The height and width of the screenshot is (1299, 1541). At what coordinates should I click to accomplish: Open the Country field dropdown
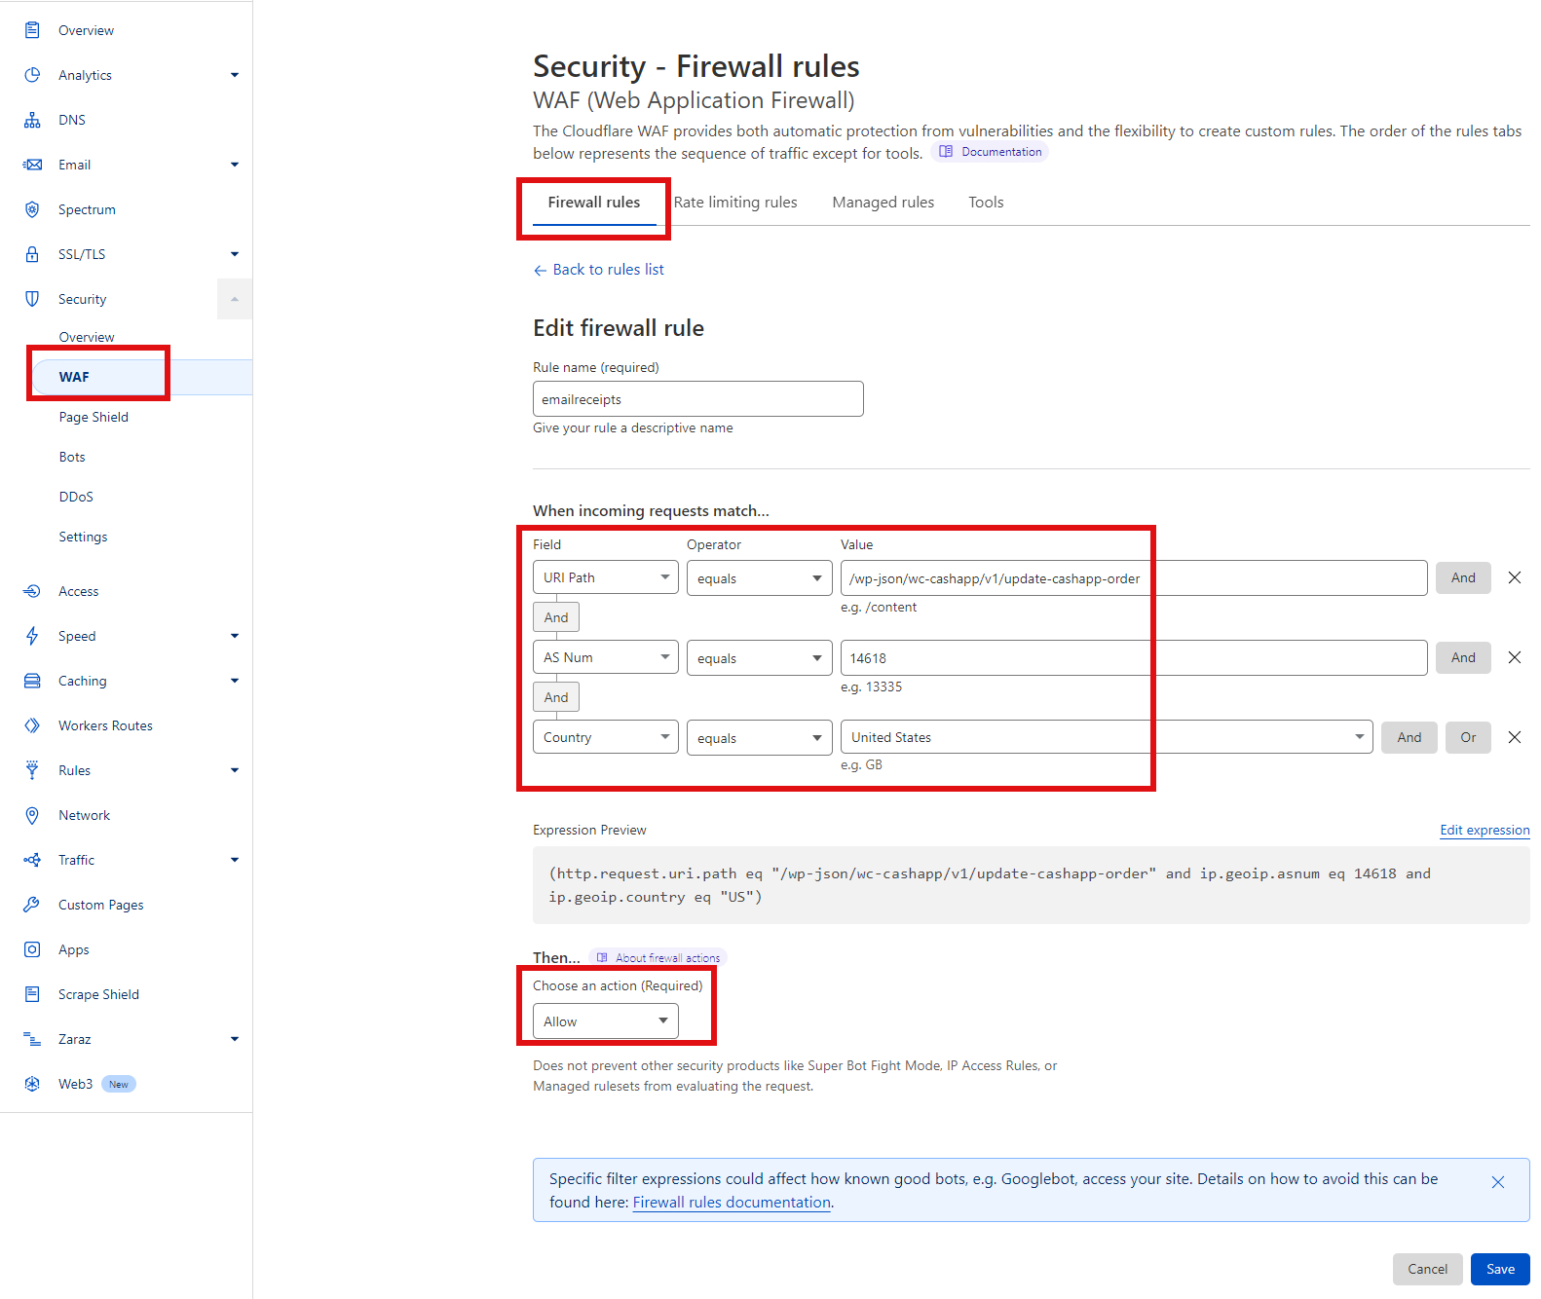pyautogui.click(x=606, y=737)
